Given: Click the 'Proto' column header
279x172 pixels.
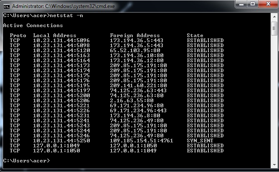Looking at the screenshot, I should 18,35.
